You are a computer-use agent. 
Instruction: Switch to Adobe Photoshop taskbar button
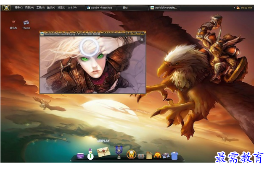click(101, 8)
